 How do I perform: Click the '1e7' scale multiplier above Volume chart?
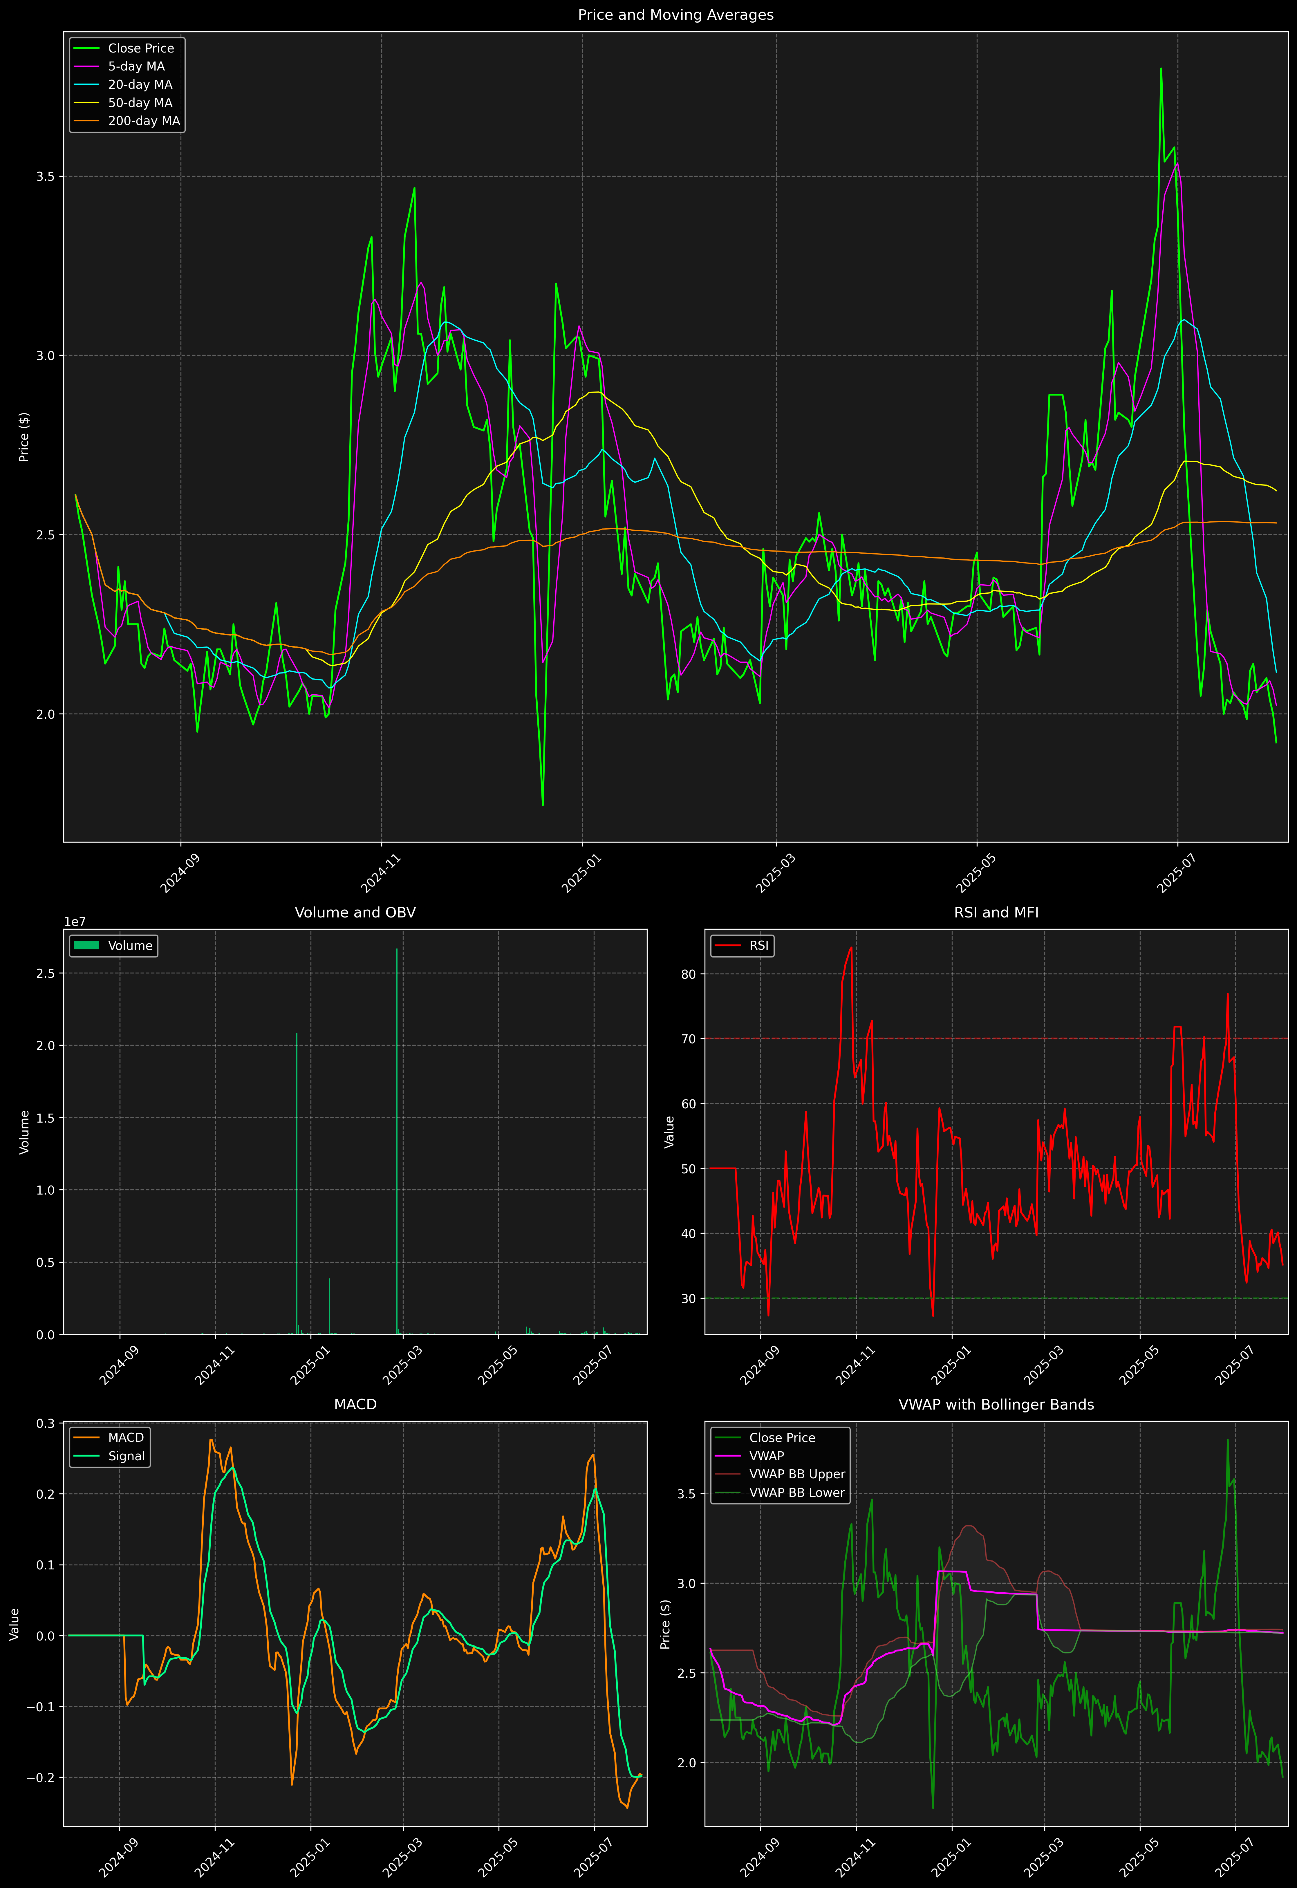(75, 922)
